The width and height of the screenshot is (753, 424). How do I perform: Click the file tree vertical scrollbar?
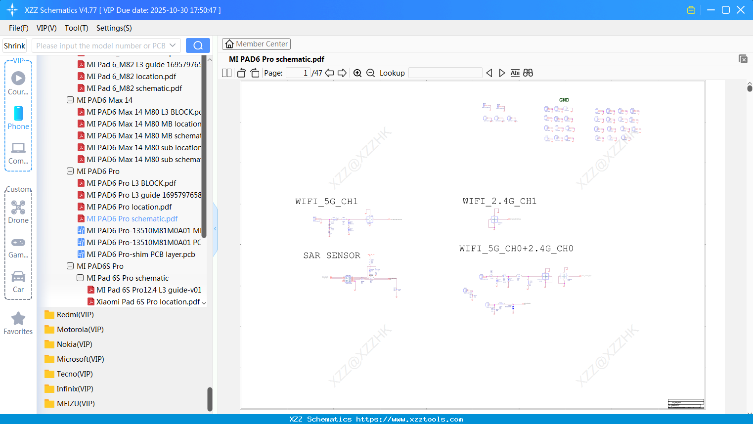(204, 147)
